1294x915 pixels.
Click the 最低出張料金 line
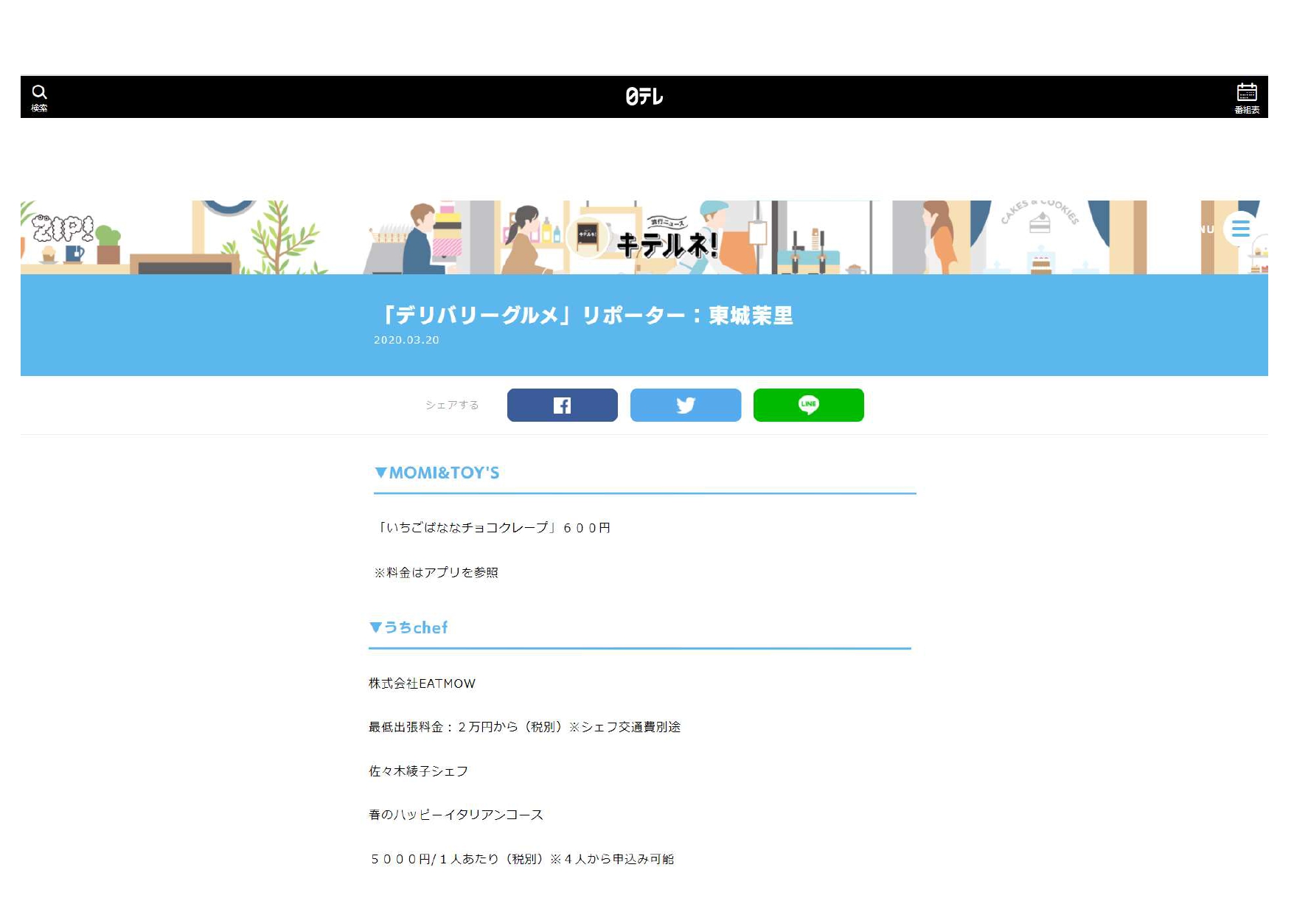point(524,727)
